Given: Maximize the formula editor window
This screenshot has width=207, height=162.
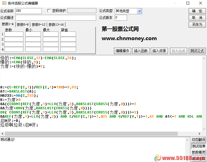Looking at the screenshot, I should [x=188, y=3].
